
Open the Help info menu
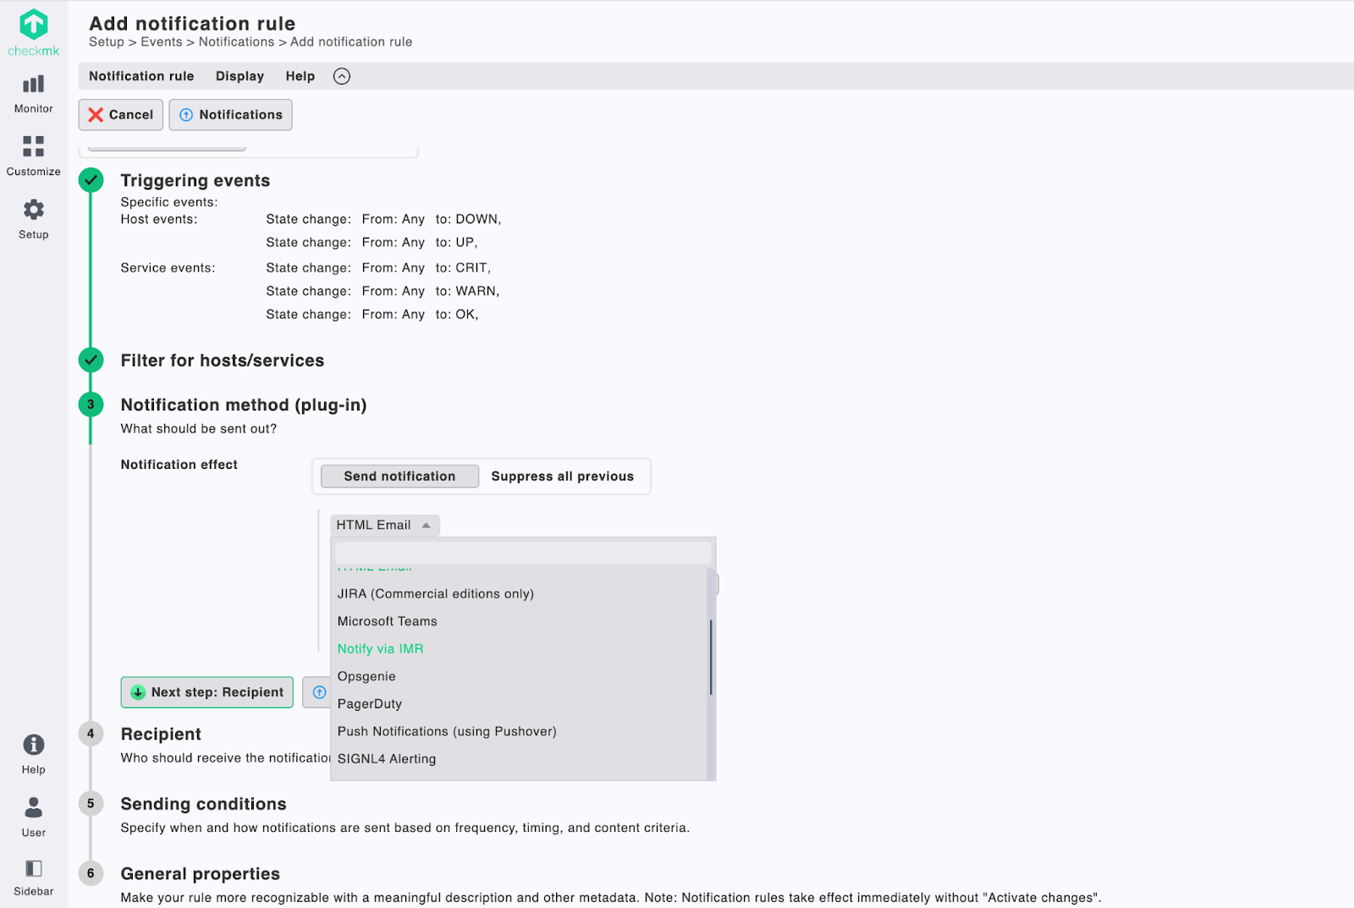click(x=33, y=754)
